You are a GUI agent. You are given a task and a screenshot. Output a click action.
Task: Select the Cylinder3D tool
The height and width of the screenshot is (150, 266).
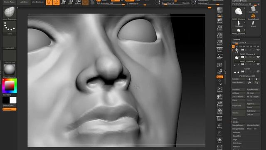click(253, 10)
